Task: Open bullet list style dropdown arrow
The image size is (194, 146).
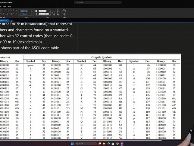Action: (4, 10)
